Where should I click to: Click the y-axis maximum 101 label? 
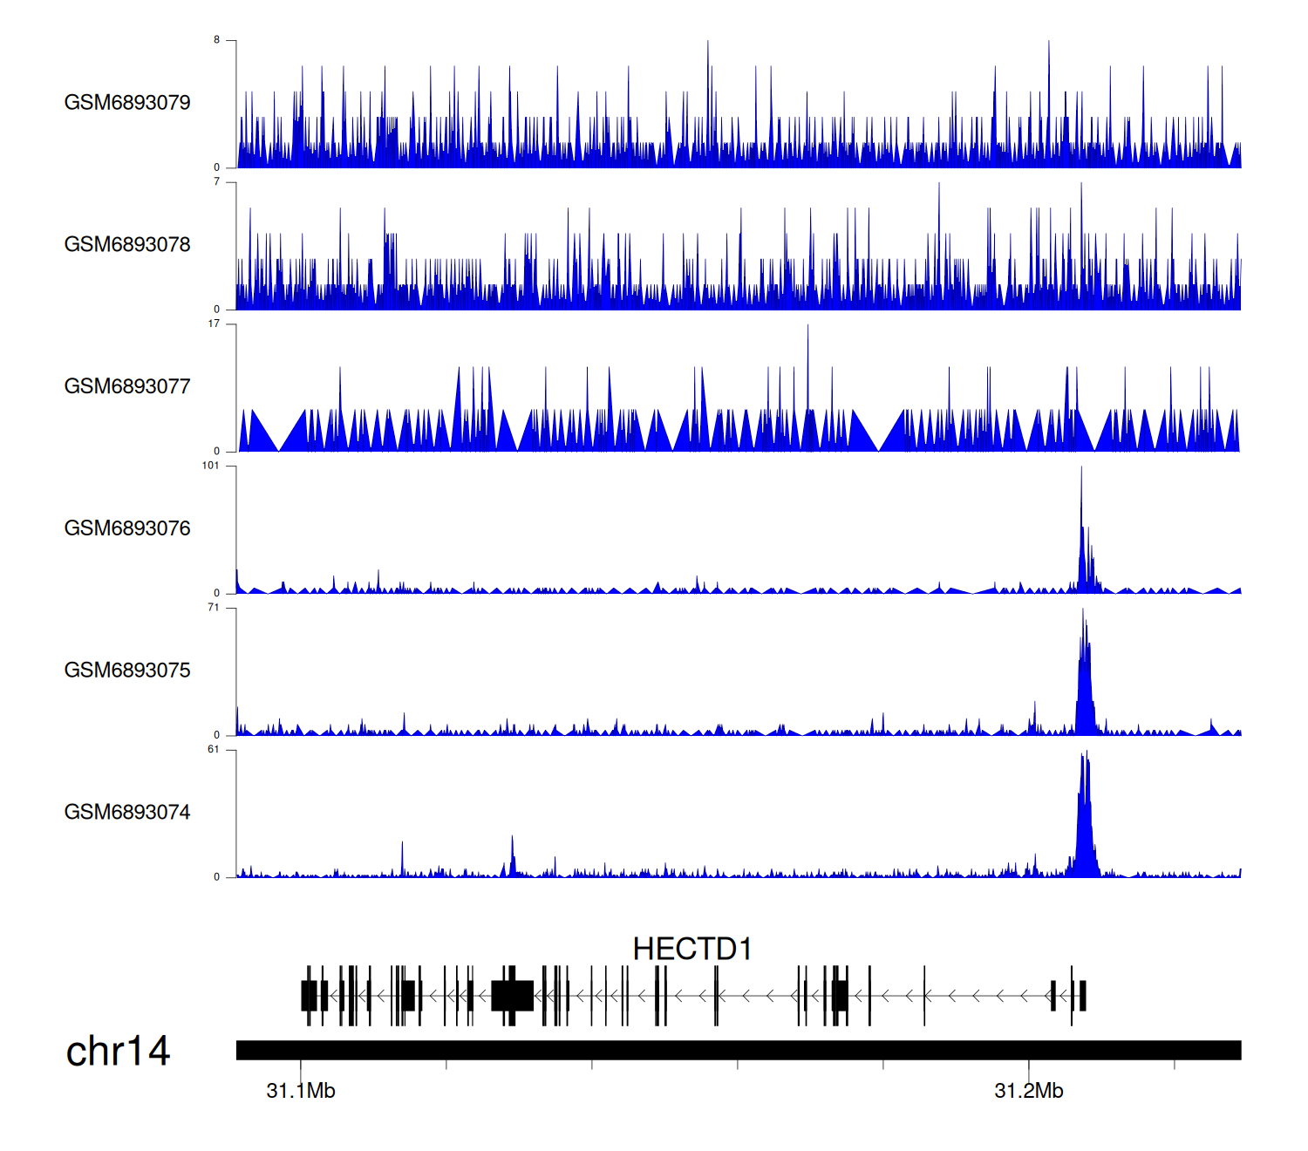click(211, 466)
